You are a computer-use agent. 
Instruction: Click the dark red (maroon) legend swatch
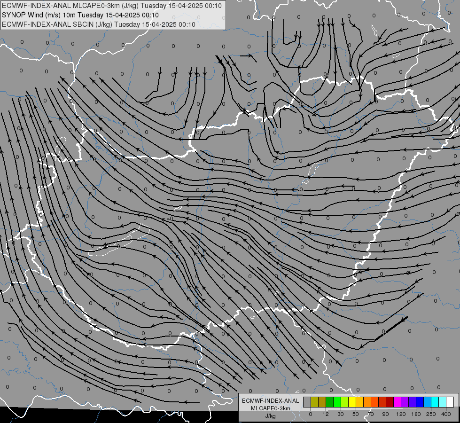point(390,402)
